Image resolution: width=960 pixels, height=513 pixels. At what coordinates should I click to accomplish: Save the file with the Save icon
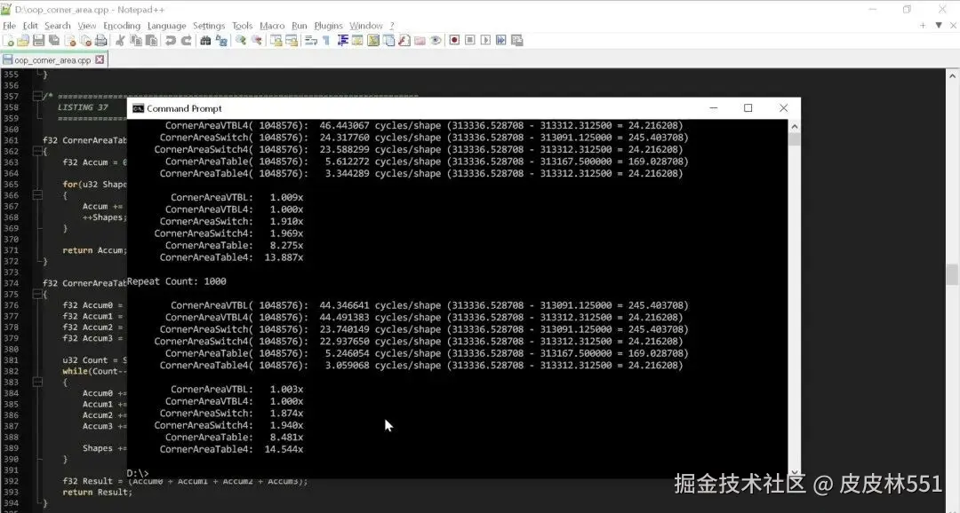coord(38,40)
